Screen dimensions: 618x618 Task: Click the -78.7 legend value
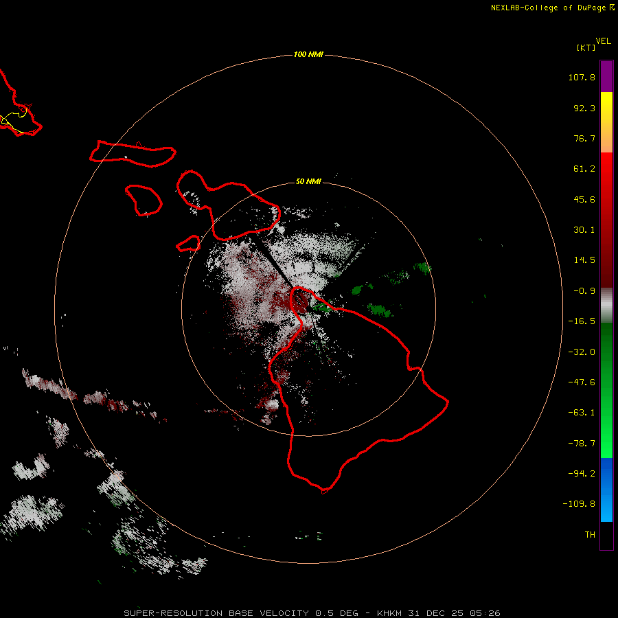[x=582, y=444]
